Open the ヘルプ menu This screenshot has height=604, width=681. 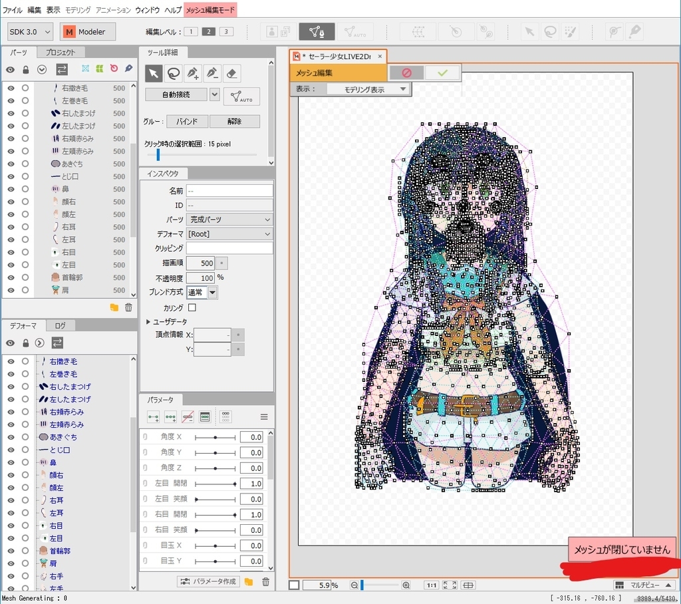click(173, 9)
